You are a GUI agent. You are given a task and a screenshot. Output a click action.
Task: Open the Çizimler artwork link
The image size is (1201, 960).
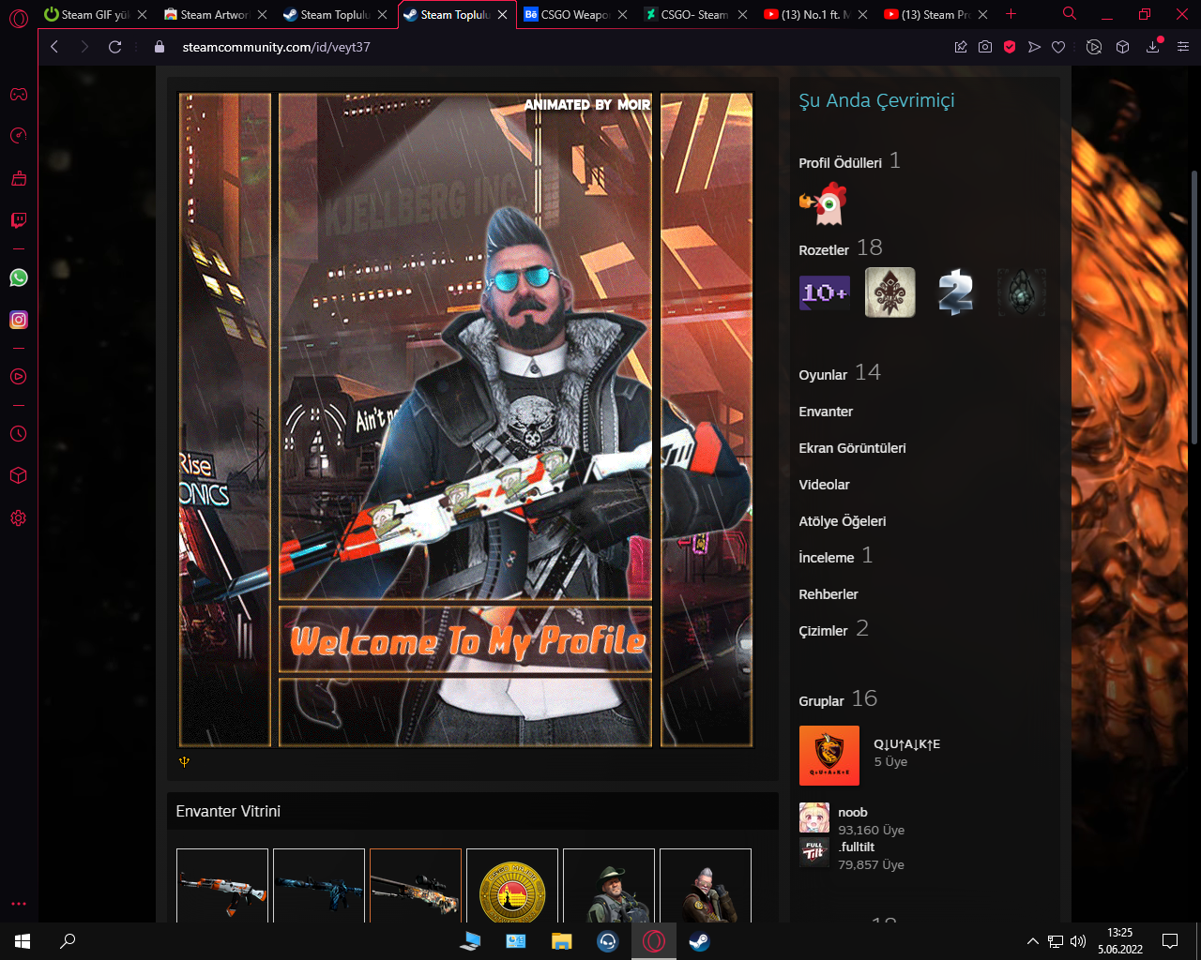(x=823, y=631)
